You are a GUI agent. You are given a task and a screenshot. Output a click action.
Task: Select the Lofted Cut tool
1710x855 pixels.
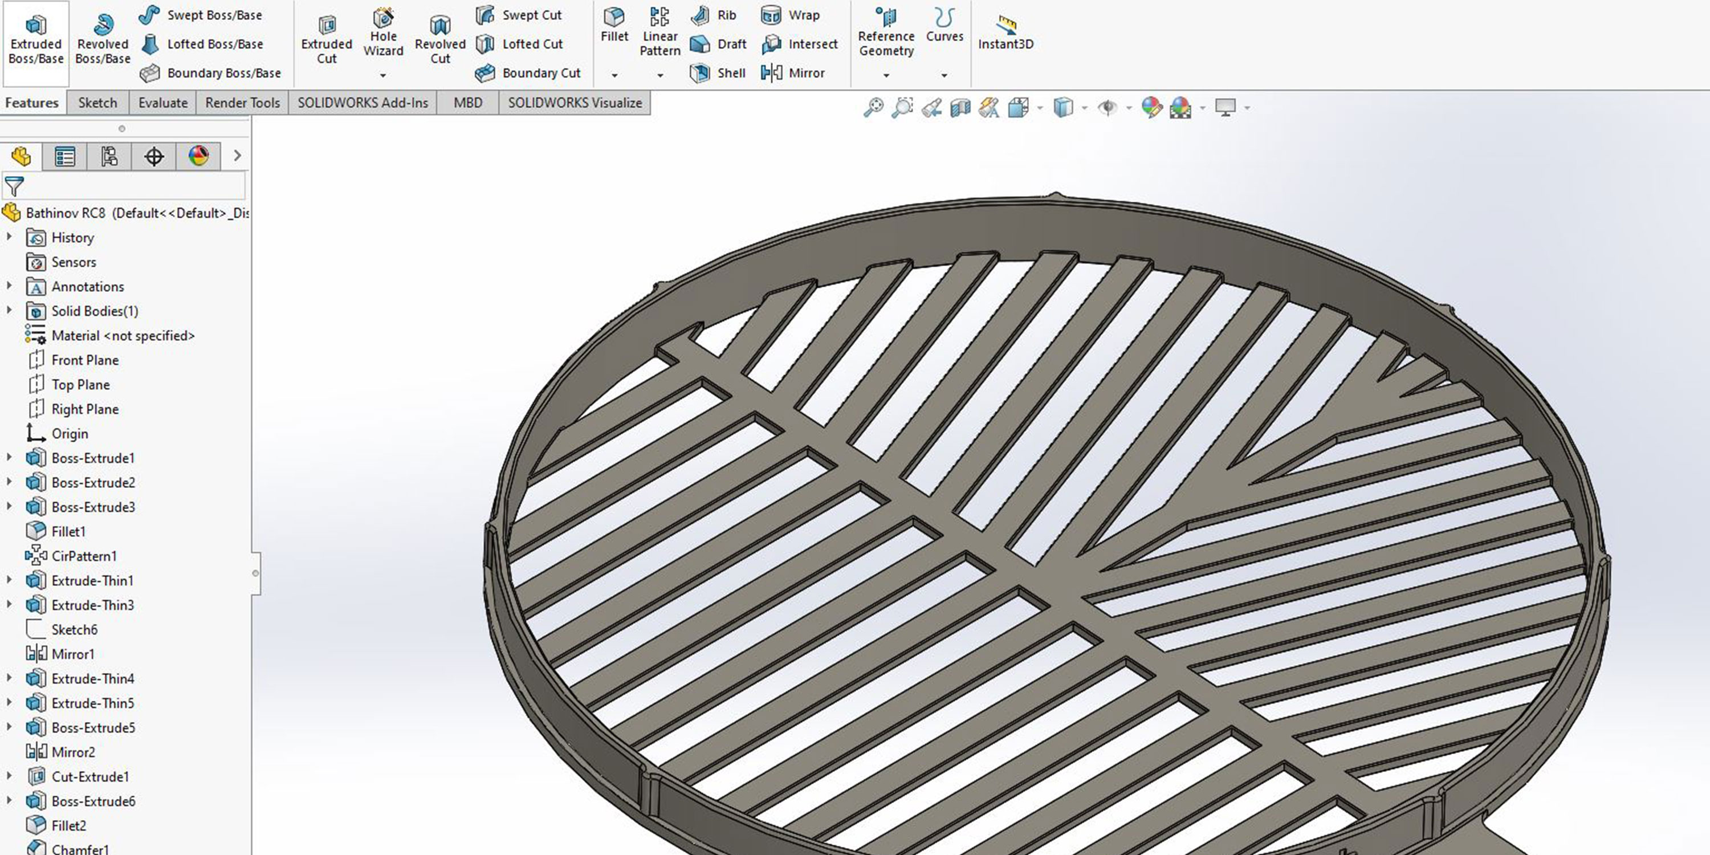tap(519, 44)
